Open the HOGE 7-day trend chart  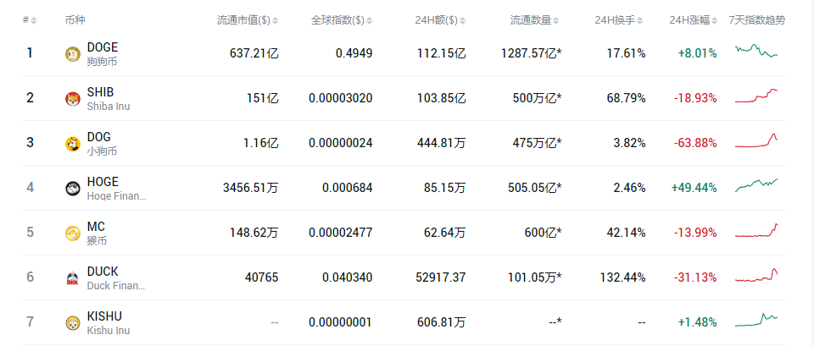coord(756,185)
